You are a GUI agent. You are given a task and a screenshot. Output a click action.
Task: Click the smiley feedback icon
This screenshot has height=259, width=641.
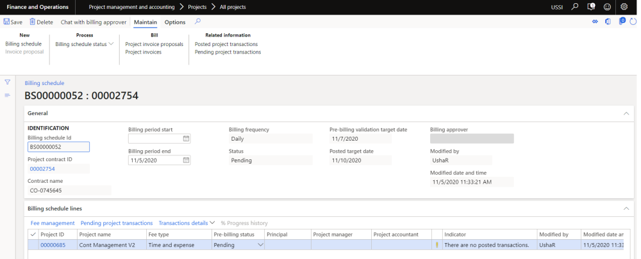coord(607,7)
